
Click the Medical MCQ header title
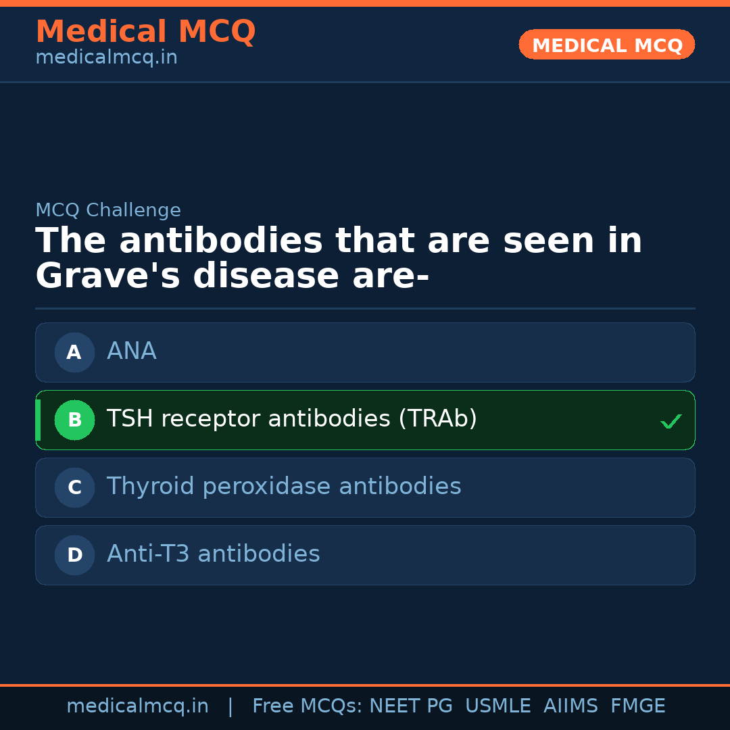click(145, 32)
